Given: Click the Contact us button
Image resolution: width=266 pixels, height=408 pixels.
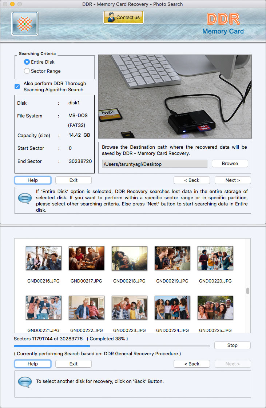Looking at the screenshot, I should (x=124, y=17).
